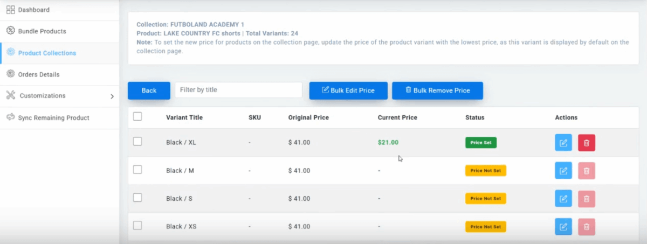Click the $21.00 current price value
This screenshot has height=244, width=647.
[388, 143]
